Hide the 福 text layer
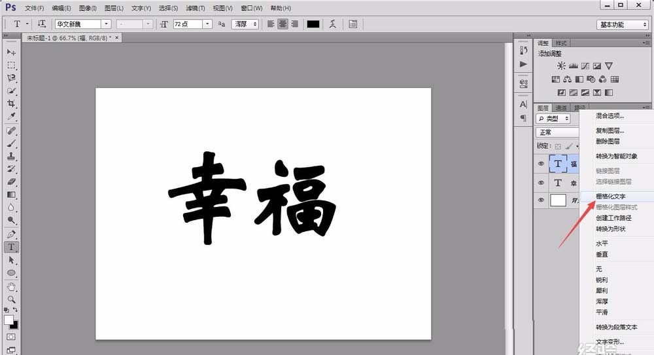Screen dimensions: 654x355 click(541, 164)
